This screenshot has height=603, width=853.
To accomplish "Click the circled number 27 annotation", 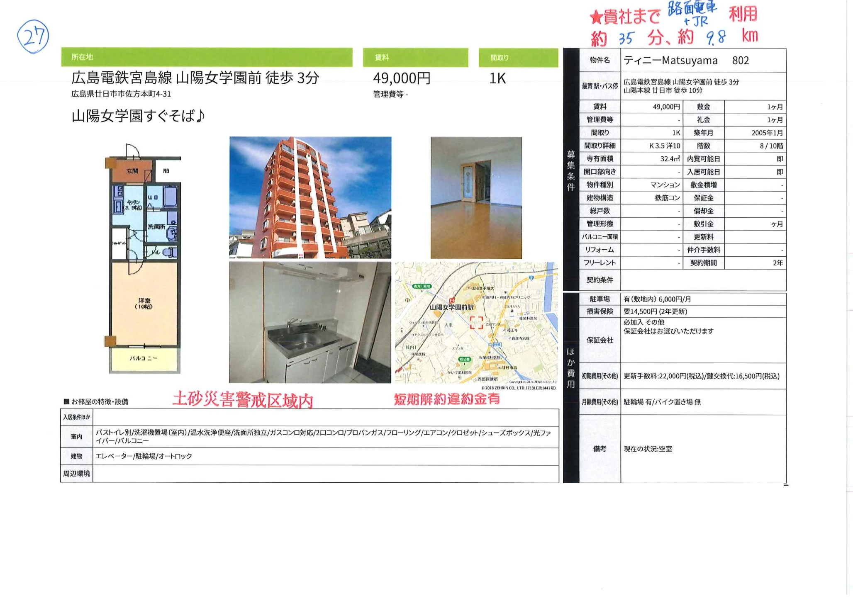I will (33, 36).
